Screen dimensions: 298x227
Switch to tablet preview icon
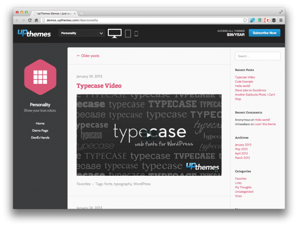click(x=128, y=34)
